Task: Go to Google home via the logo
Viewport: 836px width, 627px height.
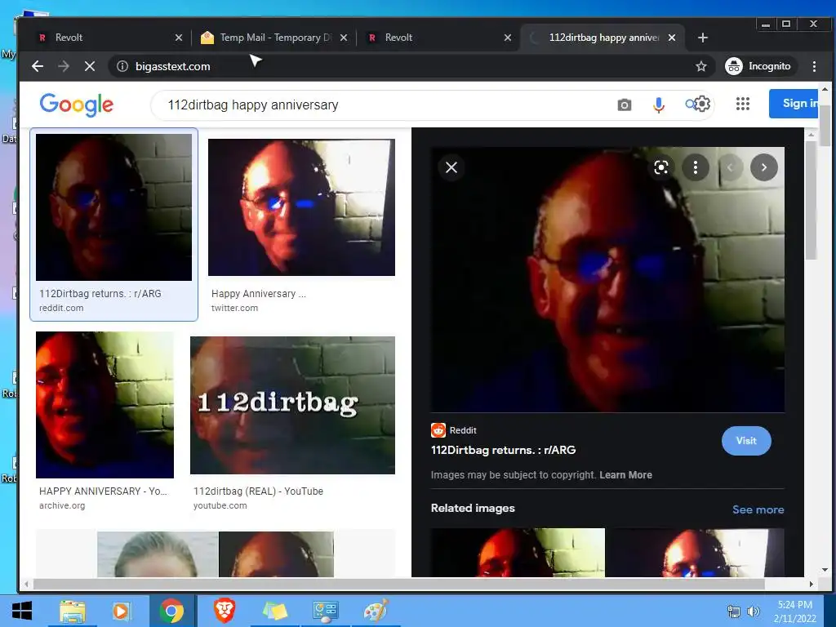Action: click(76, 104)
